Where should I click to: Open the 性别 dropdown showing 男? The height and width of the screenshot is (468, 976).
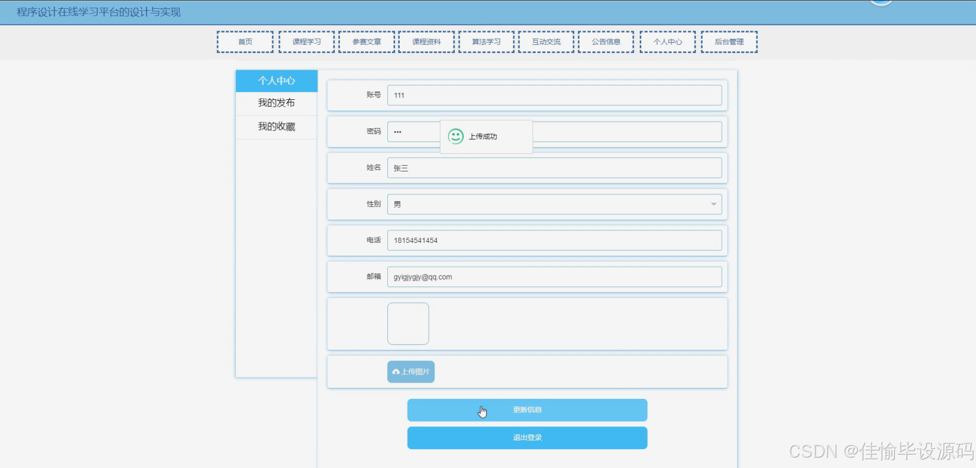[x=554, y=204]
